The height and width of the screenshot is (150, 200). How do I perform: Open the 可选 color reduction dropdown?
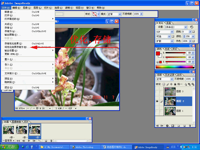pyautogui.click(x=169, y=36)
